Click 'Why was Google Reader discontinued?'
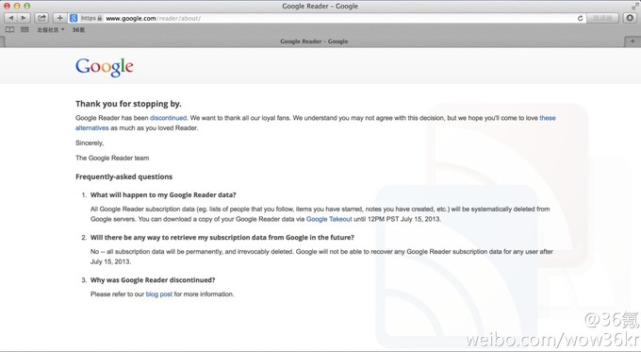Image resolution: width=641 pixels, height=352 pixels. 153,280
